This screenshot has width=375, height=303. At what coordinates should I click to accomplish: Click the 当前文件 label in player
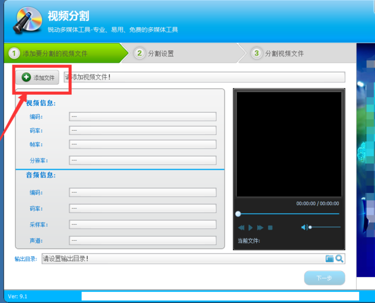(x=249, y=241)
